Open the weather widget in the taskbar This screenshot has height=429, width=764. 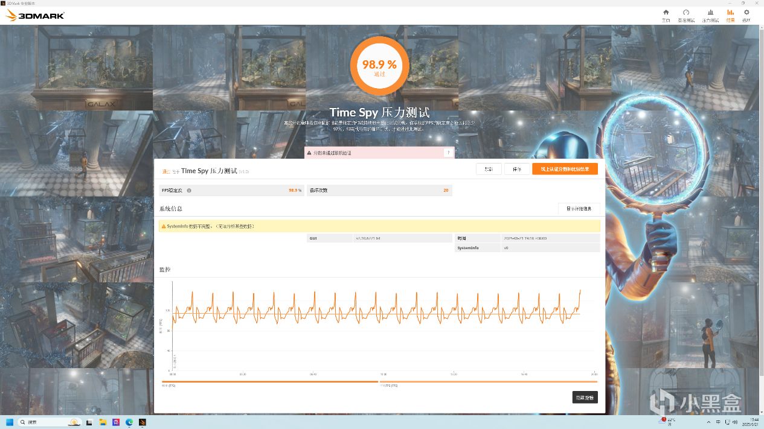(x=668, y=422)
